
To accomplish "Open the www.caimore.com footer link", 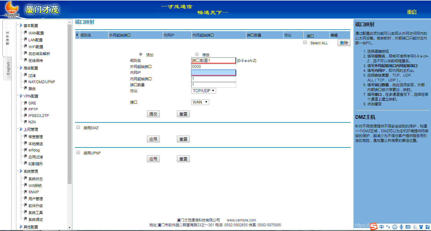I will (x=241, y=220).
